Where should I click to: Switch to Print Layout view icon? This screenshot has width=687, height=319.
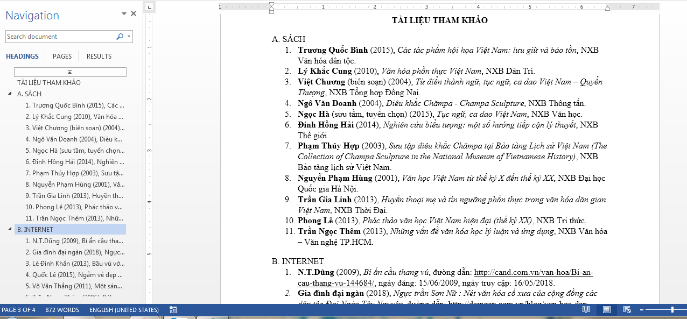tap(606, 310)
